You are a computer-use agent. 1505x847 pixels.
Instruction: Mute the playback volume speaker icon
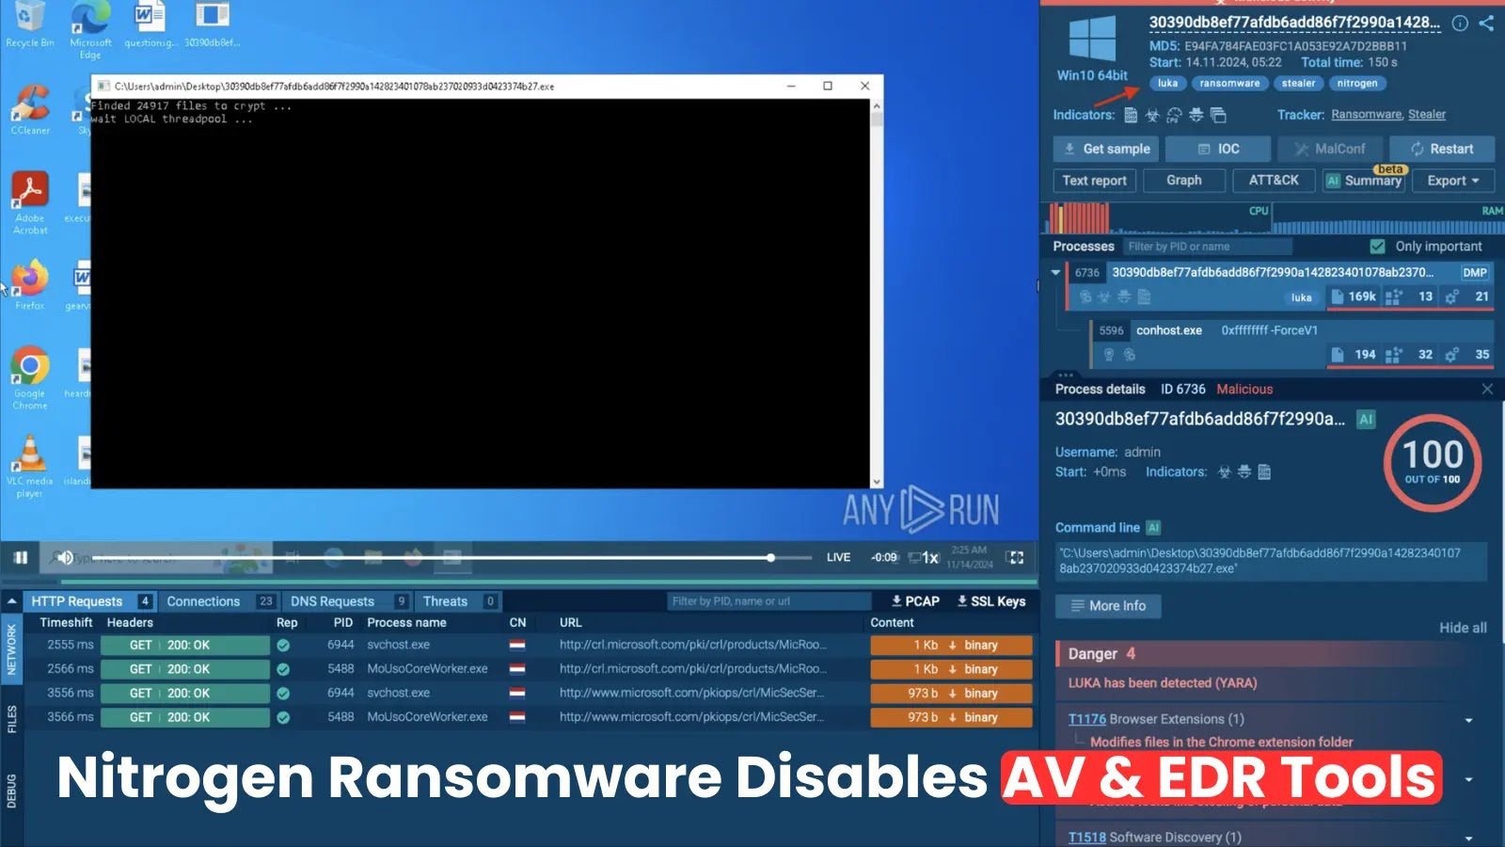64,557
